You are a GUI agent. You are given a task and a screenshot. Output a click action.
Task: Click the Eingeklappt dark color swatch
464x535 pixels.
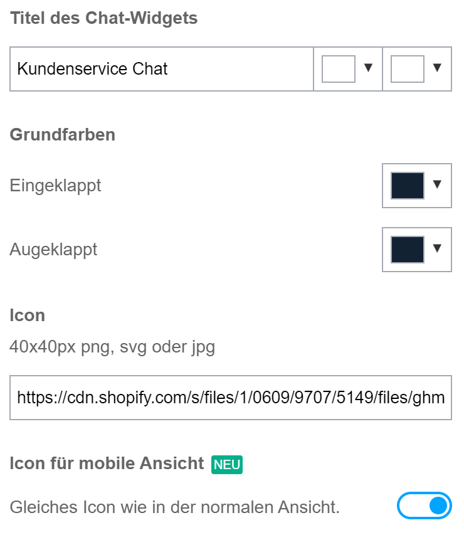pyautogui.click(x=408, y=186)
